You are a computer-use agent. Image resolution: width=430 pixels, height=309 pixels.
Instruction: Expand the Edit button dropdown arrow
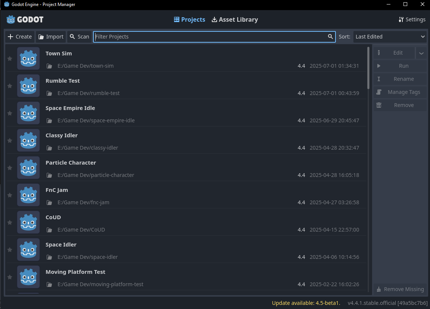421,53
